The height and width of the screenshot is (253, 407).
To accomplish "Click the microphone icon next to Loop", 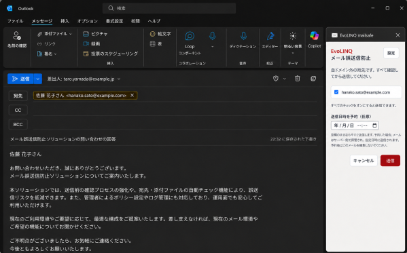I will click(212, 36).
